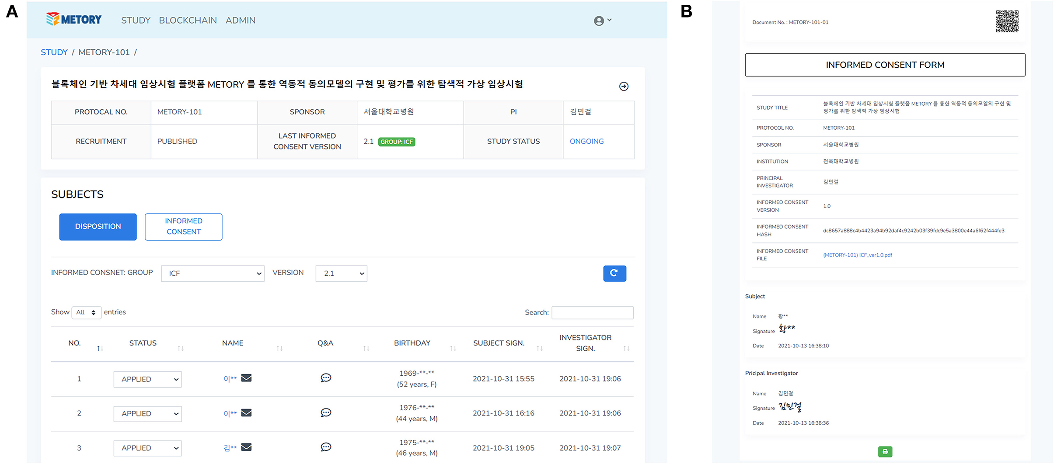1054x464 pixels.
Task: Open the ADMIN menu
Action: 241,21
